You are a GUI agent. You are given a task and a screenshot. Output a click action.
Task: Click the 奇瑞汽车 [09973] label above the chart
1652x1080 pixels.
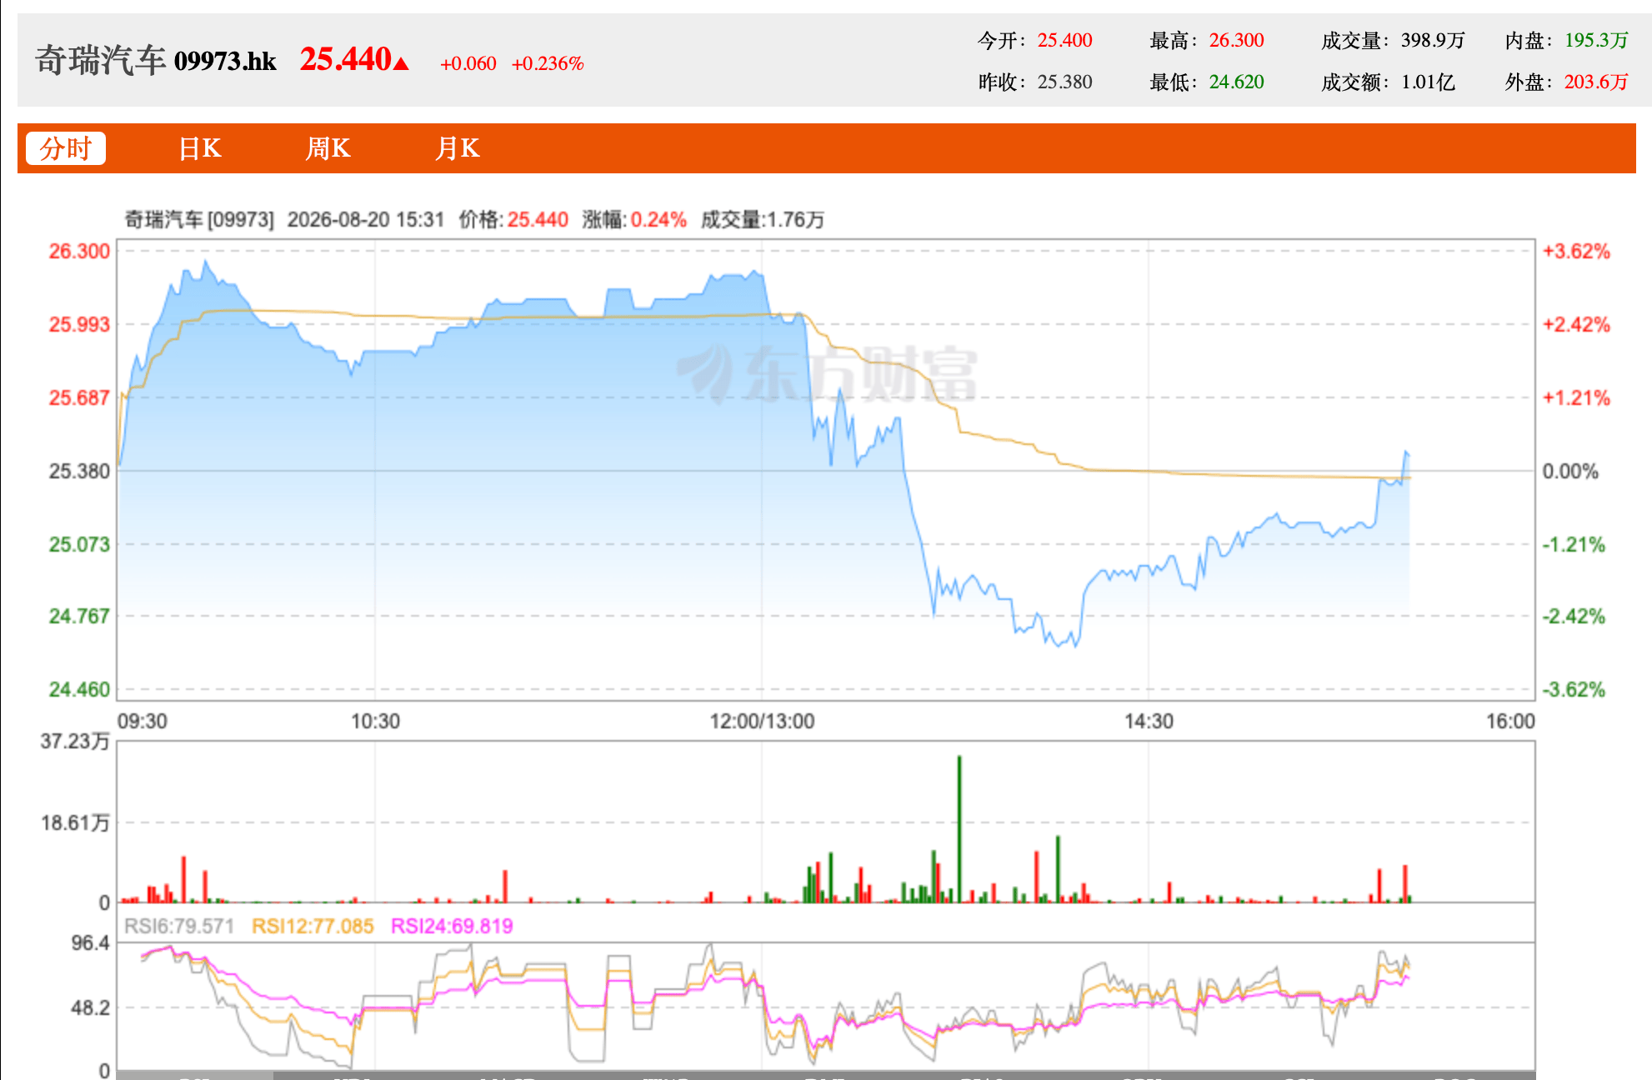(x=199, y=219)
